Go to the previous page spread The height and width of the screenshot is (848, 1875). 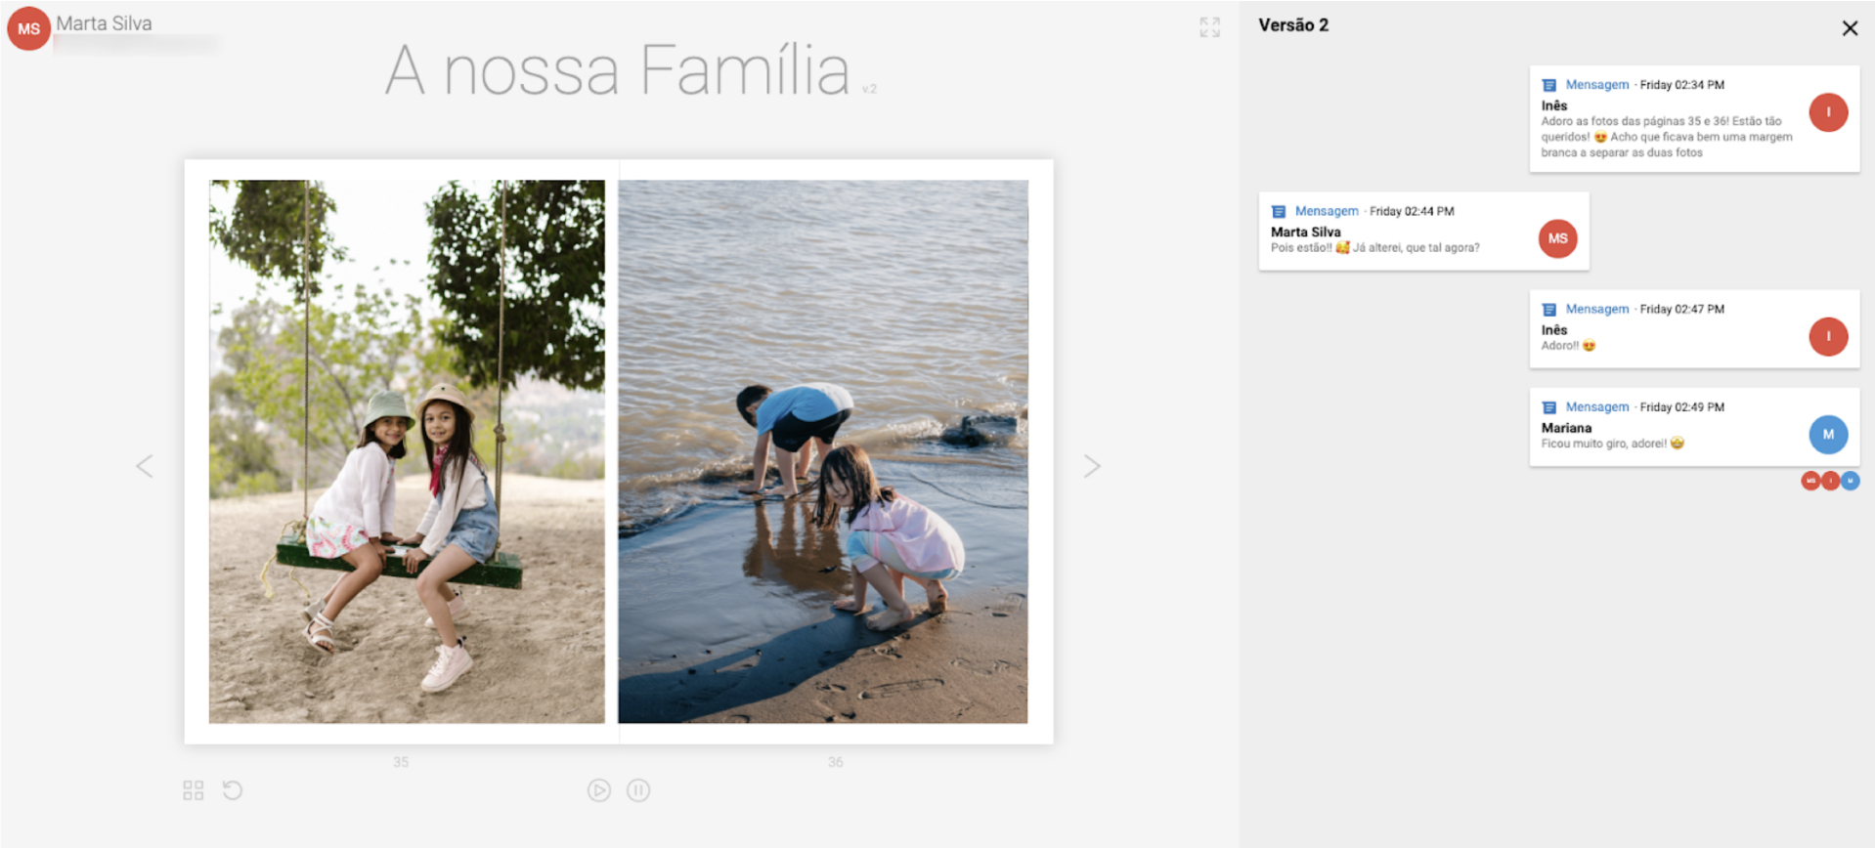click(145, 466)
